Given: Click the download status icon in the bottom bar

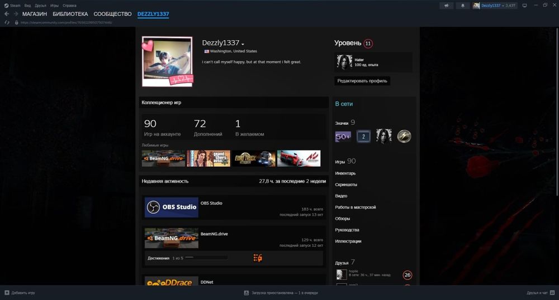Looking at the screenshot, I should click(246, 293).
